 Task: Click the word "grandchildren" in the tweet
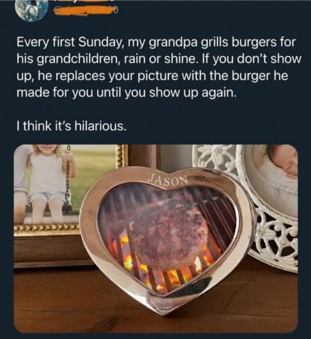pyautogui.click(x=77, y=59)
